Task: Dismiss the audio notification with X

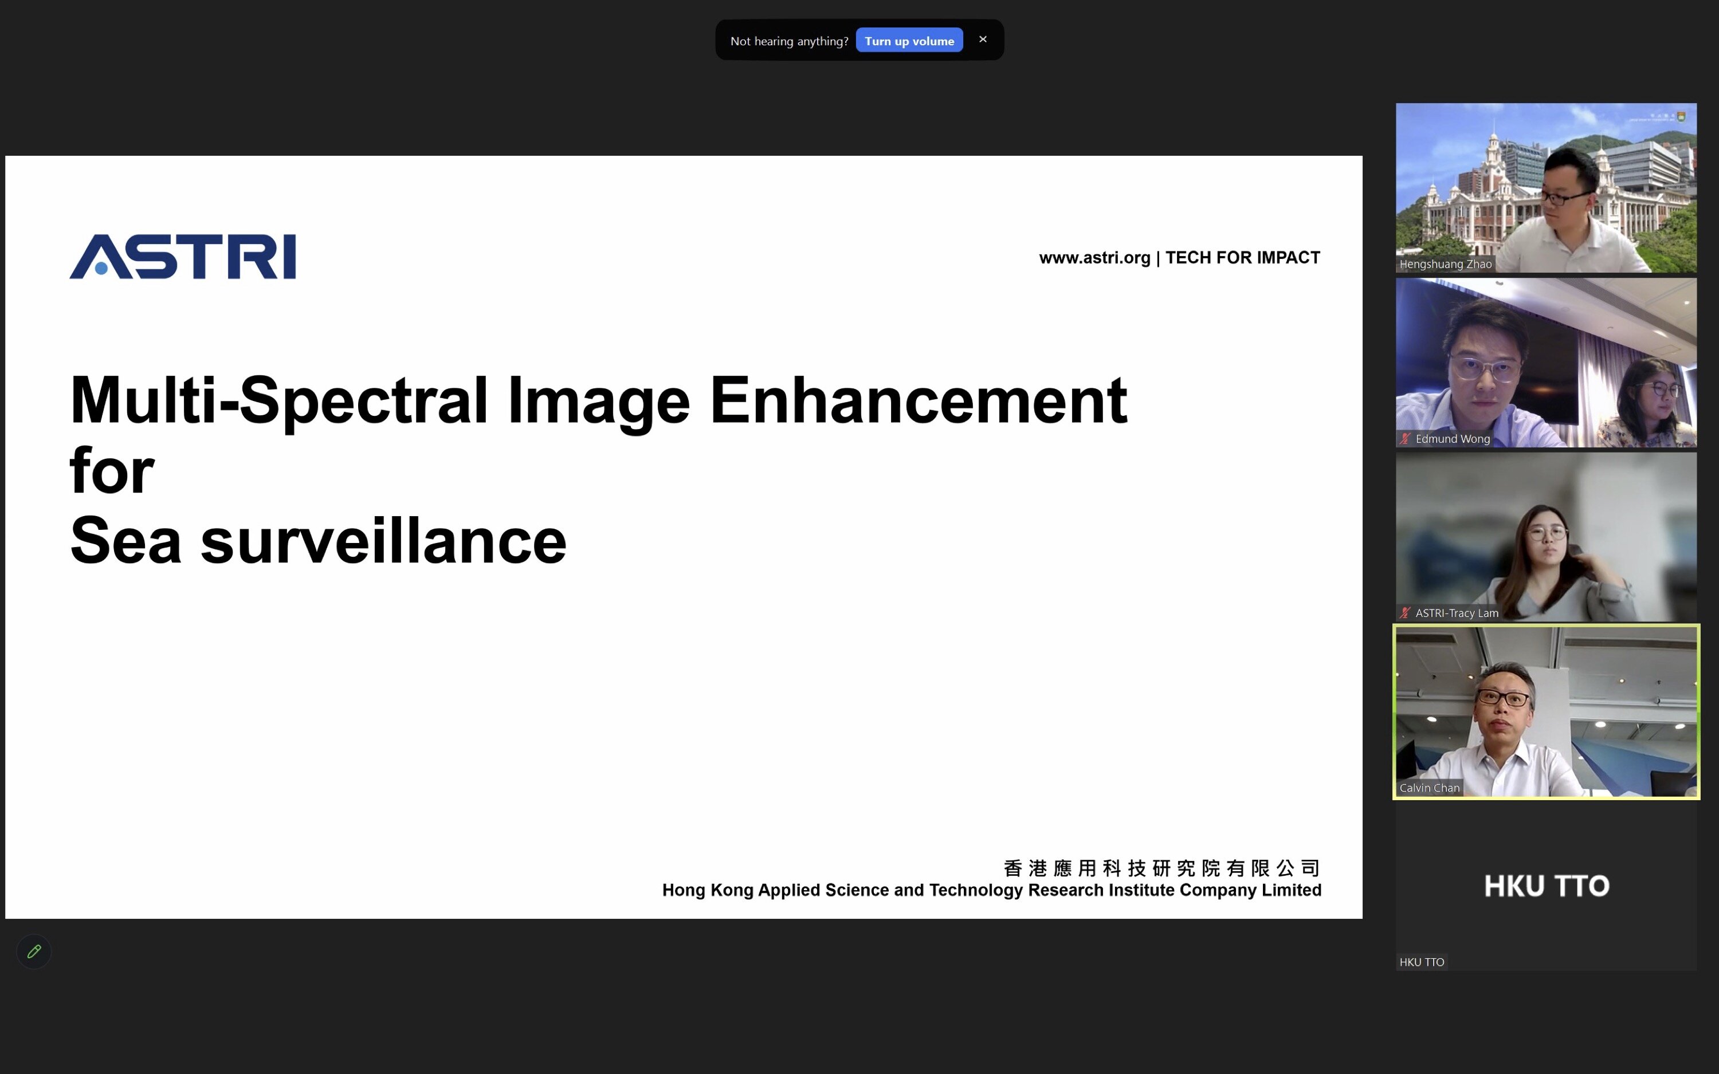Action: coord(984,40)
